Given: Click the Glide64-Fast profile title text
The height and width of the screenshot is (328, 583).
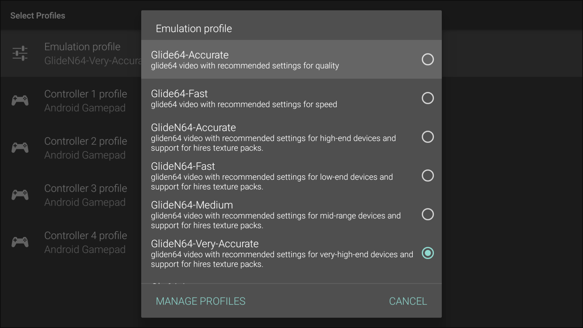Looking at the screenshot, I should [x=179, y=94].
